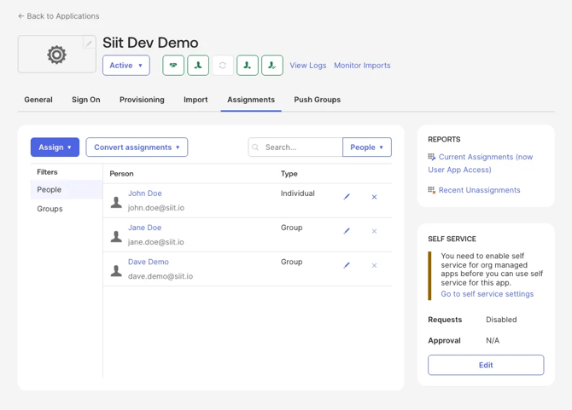Open the Active status dropdown
572x410 pixels.
126,66
